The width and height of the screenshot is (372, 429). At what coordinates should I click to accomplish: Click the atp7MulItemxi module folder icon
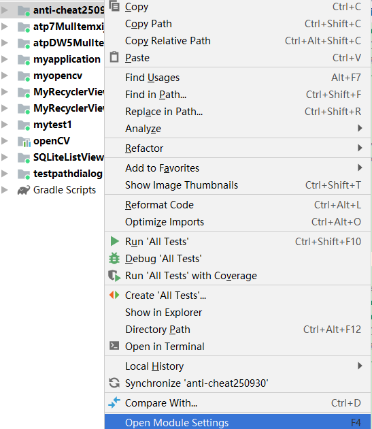tap(24, 27)
